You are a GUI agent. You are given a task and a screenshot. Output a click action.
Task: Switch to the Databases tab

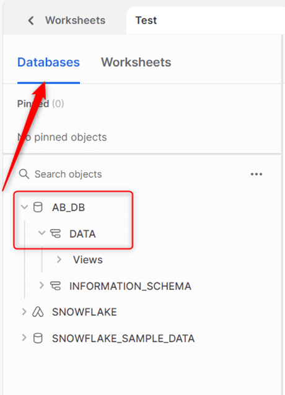pyautogui.click(x=48, y=63)
